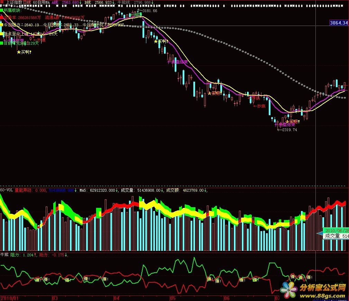
Task: Click the 05 month label on date axis
Action: point(173,298)
